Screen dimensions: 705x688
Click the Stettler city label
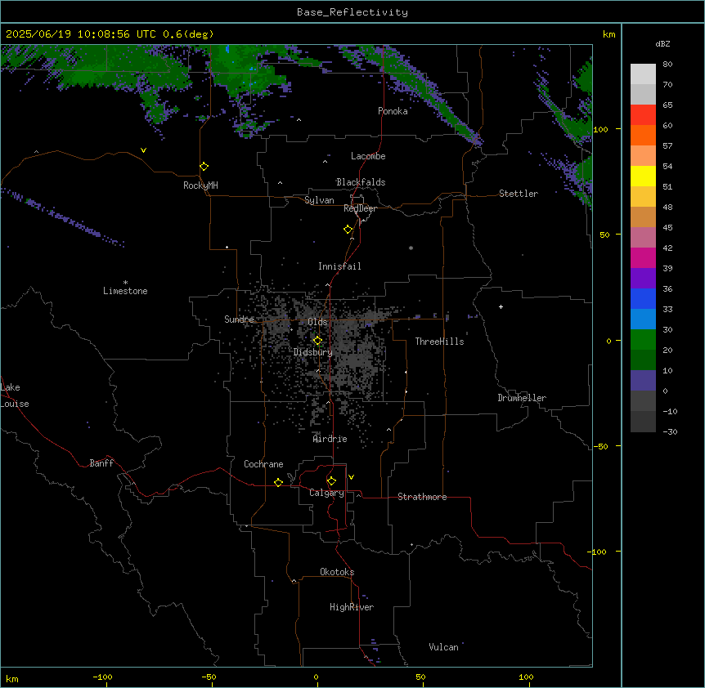click(x=519, y=194)
